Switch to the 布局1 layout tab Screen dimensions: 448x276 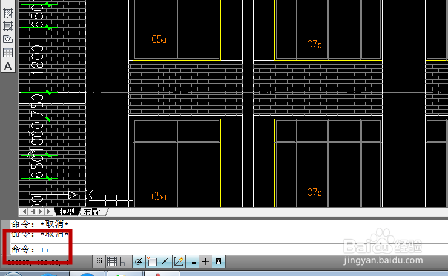tap(93, 212)
